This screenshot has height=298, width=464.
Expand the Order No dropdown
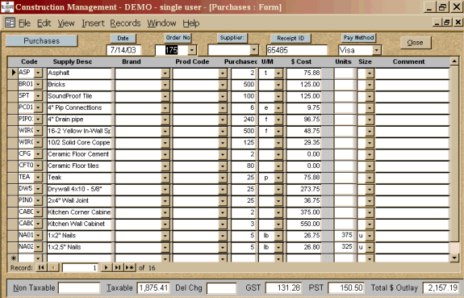pyautogui.click(x=192, y=50)
